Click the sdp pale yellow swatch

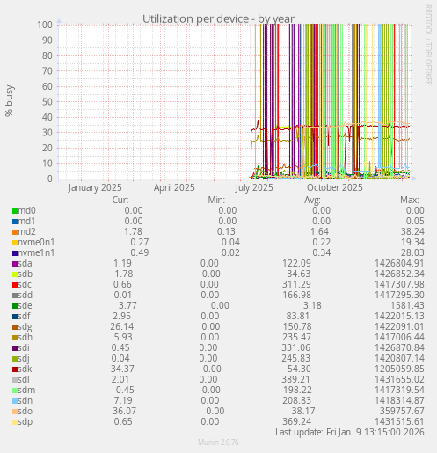coord(15,422)
